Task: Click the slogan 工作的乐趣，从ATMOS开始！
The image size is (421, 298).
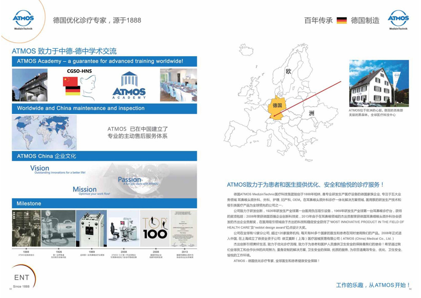Action: (x=373, y=285)
